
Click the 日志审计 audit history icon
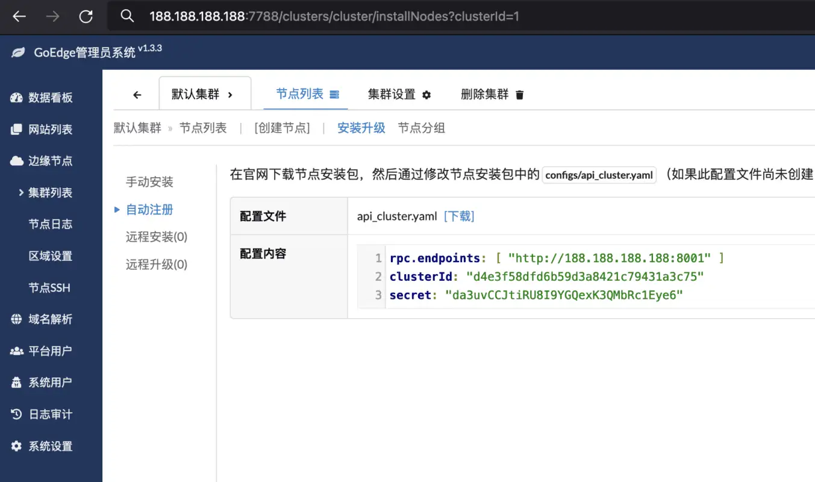coord(16,414)
